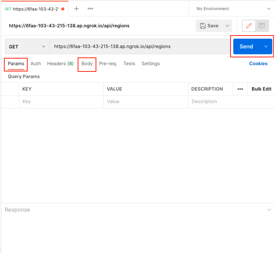This screenshot has height=253, width=275.
Task: Expand the Send button dropdown arrow
Action: (266, 46)
